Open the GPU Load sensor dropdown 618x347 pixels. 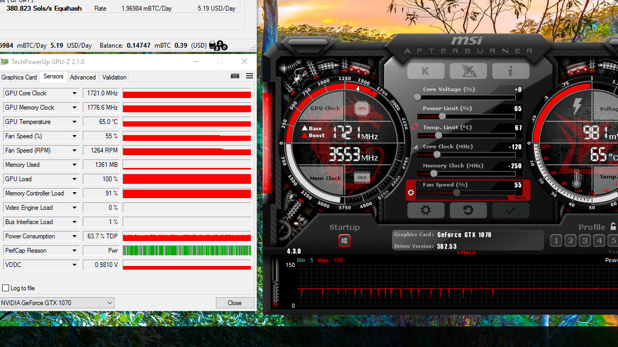tap(74, 179)
